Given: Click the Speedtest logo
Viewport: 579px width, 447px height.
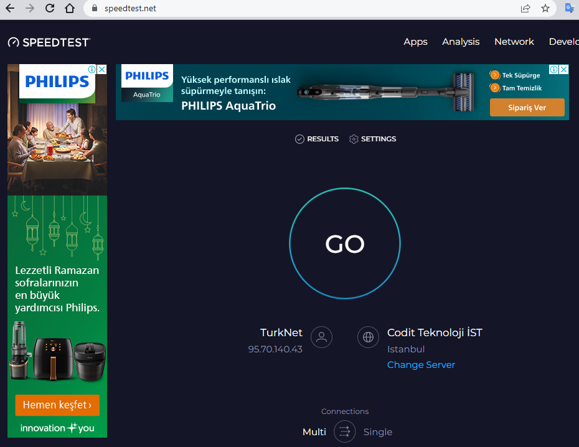Looking at the screenshot, I should pos(49,42).
